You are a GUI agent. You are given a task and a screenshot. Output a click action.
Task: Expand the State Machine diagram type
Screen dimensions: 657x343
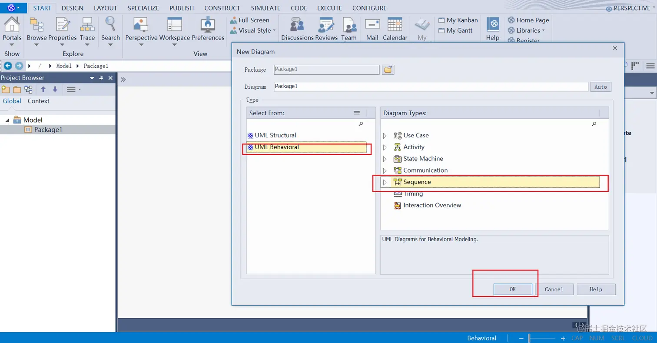point(385,159)
